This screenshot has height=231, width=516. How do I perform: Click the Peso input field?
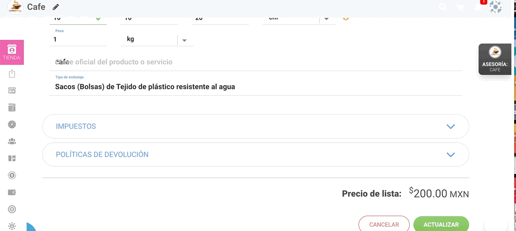[x=78, y=39]
